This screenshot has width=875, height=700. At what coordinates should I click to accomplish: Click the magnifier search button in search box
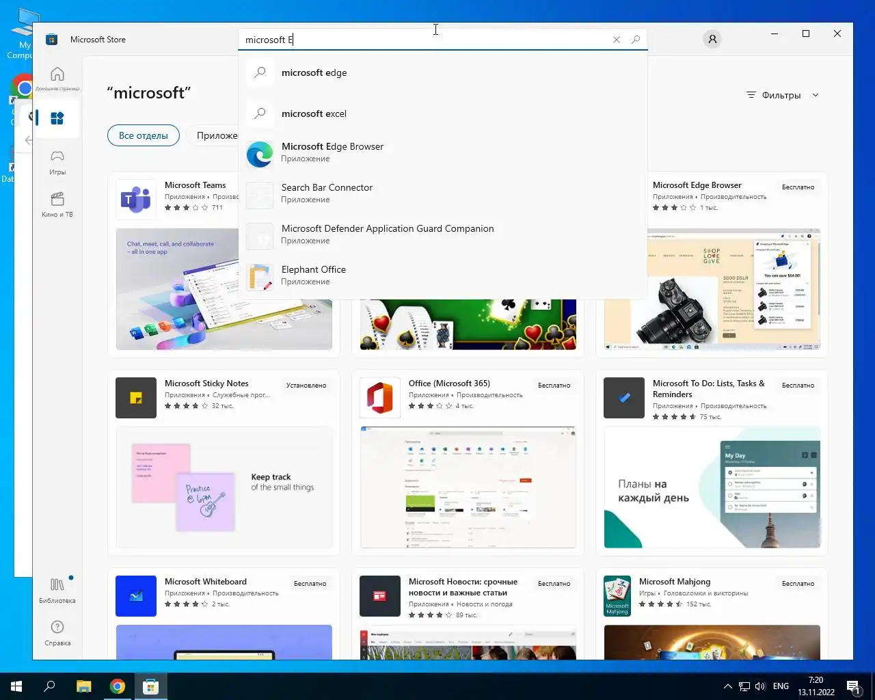click(x=636, y=40)
